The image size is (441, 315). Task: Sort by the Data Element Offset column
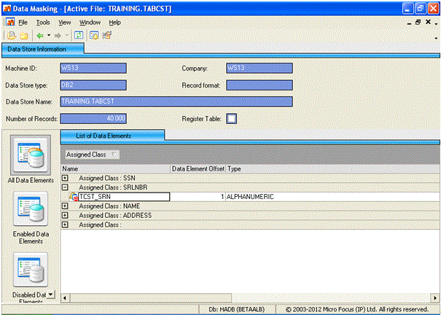click(x=198, y=168)
